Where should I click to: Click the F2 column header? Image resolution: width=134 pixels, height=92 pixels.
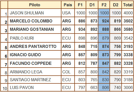[104, 5]
